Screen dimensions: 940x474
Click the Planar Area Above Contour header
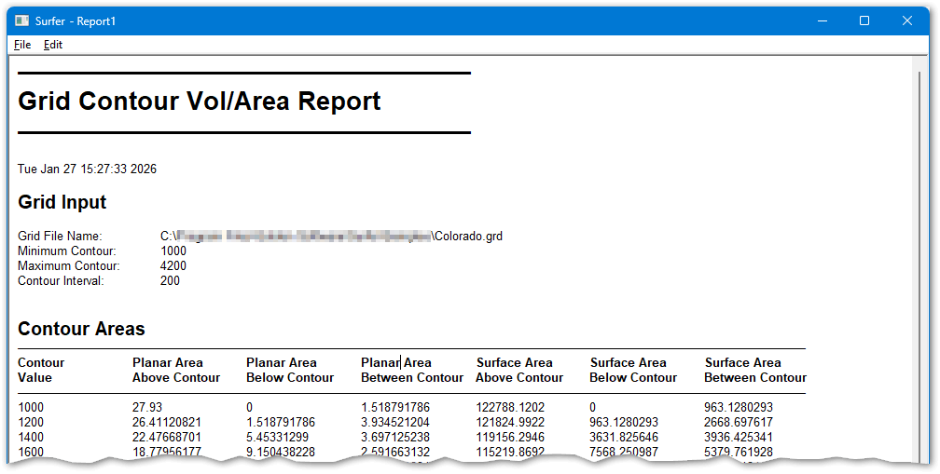(176, 371)
